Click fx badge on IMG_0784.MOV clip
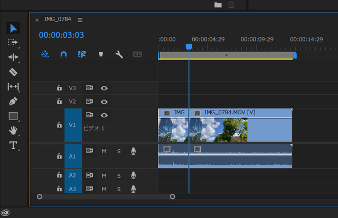 tap(197, 113)
